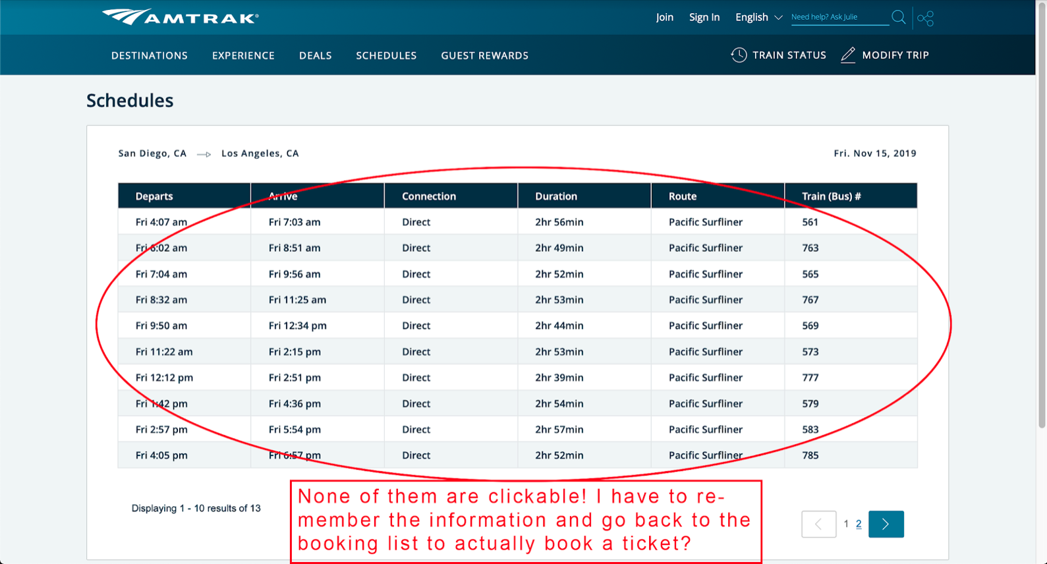The width and height of the screenshot is (1047, 564).
Task: Go to next results page arrow
Action: click(x=886, y=524)
